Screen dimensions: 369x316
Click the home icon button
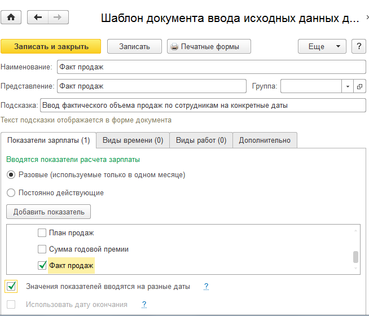pos(12,17)
